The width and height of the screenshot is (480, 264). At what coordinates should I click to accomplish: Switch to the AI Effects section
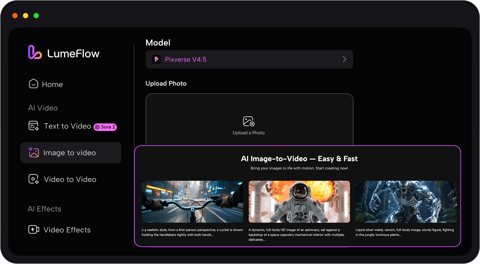tap(44, 209)
